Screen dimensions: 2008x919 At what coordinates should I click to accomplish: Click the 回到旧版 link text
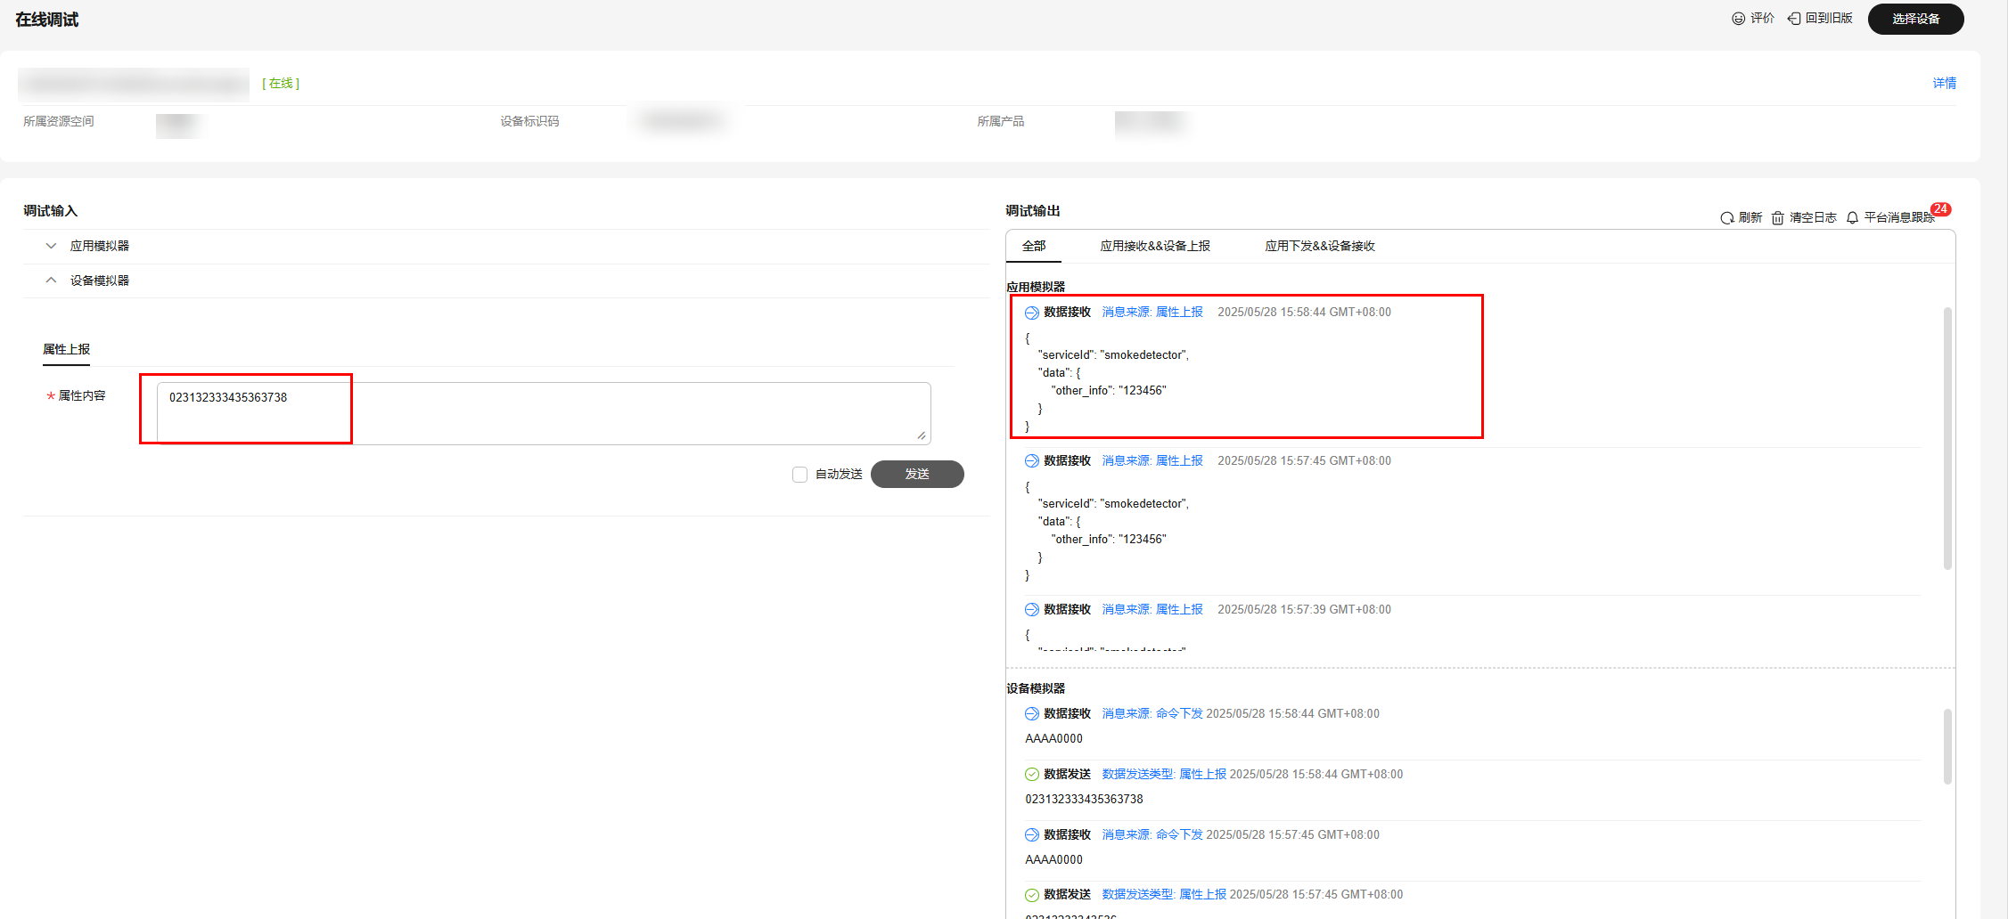pos(1829,18)
